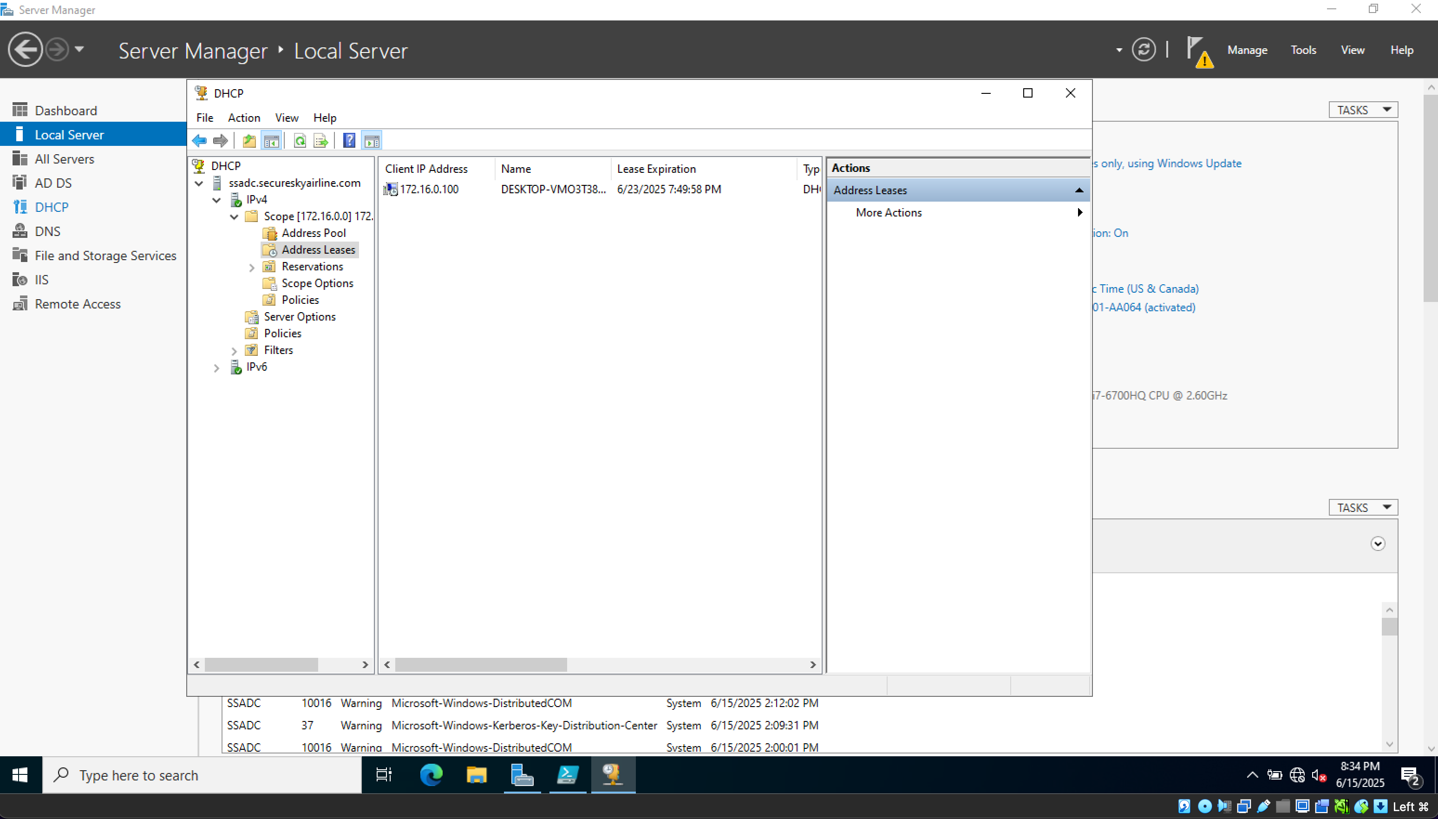
Task: Open Server Manager Tools menu
Action: point(1303,50)
